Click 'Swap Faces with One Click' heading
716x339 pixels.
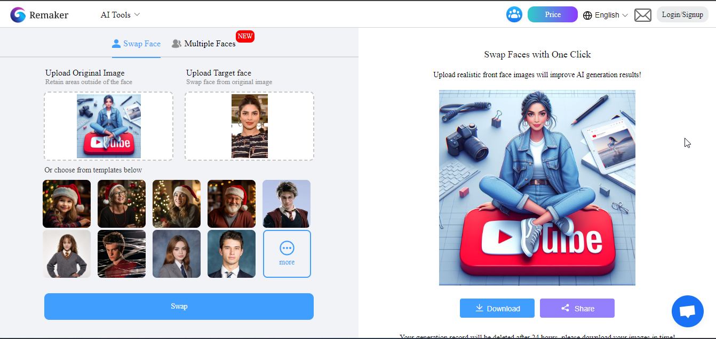[x=537, y=54]
